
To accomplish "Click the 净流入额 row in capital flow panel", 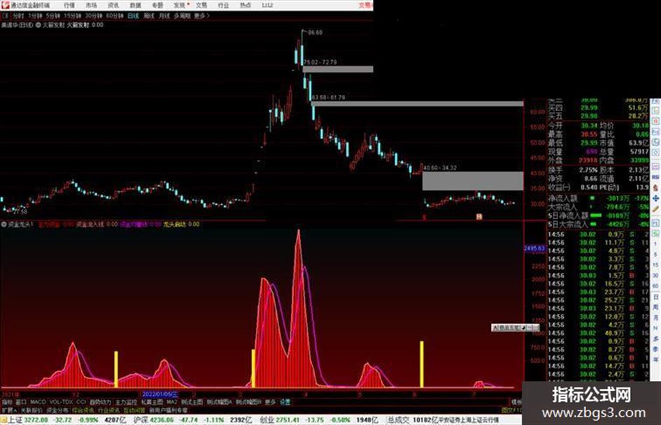I will [x=598, y=198].
